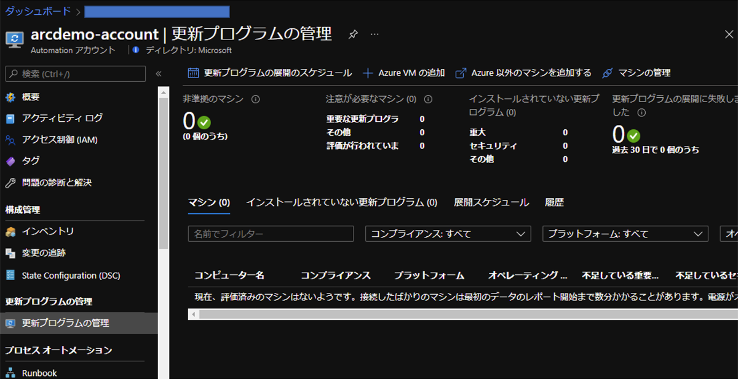Image resolution: width=738 pixels, height=379 pixels.
Task: Click the State Configuration (DSC) icon
Action: [x=10, y=275]
